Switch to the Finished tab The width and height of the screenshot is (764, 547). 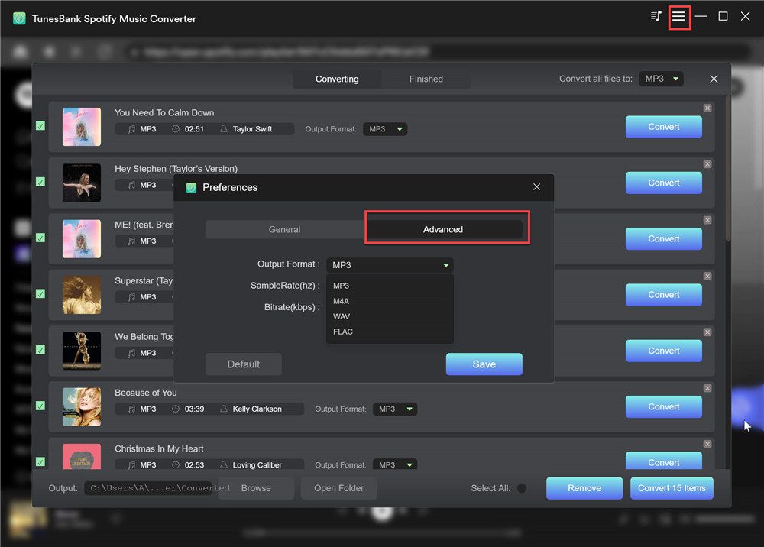tap(426, 79)
